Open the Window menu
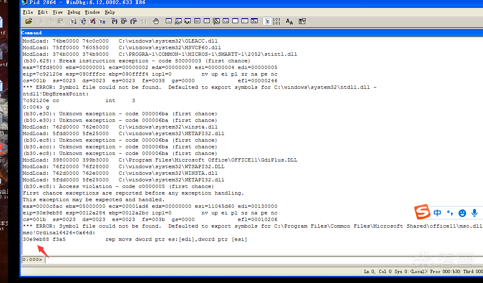483x283 pixels. 92,12
